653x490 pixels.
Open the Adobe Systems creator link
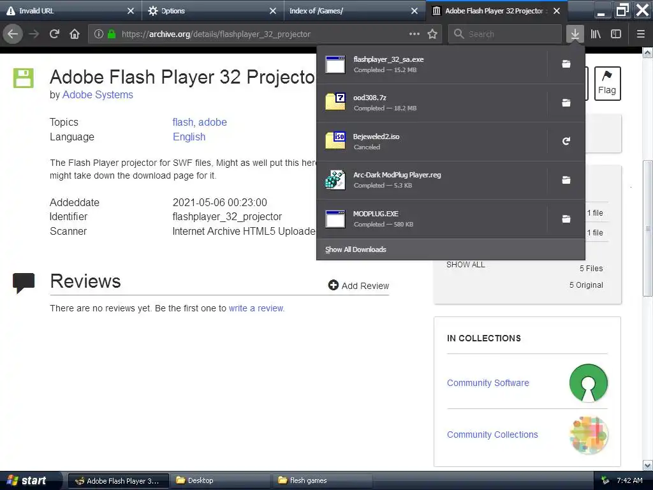[x=98, y=95]
